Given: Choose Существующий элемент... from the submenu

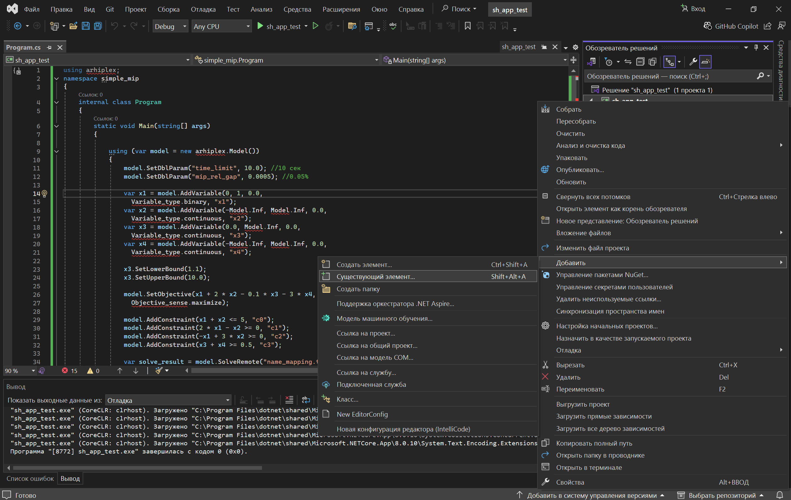Looking at the screenshot, I should click(x=428, y=276).
